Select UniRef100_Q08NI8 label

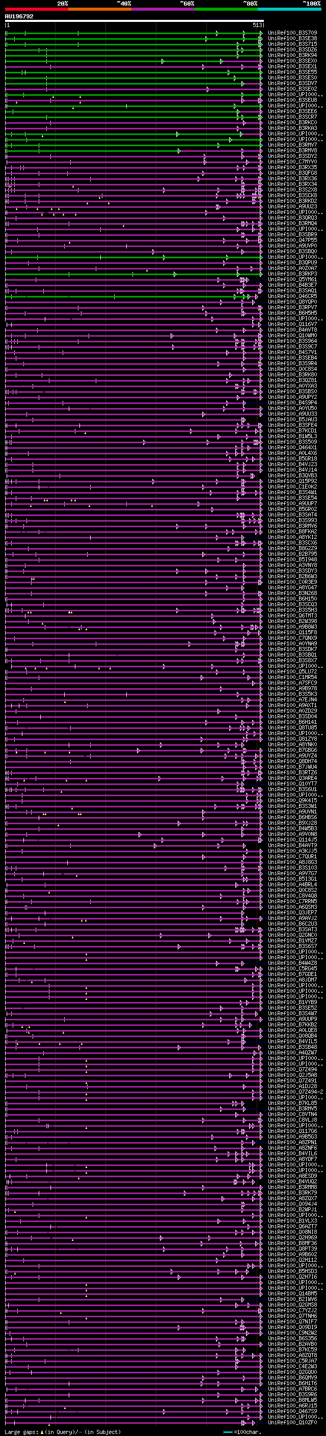coord(292,1231)
